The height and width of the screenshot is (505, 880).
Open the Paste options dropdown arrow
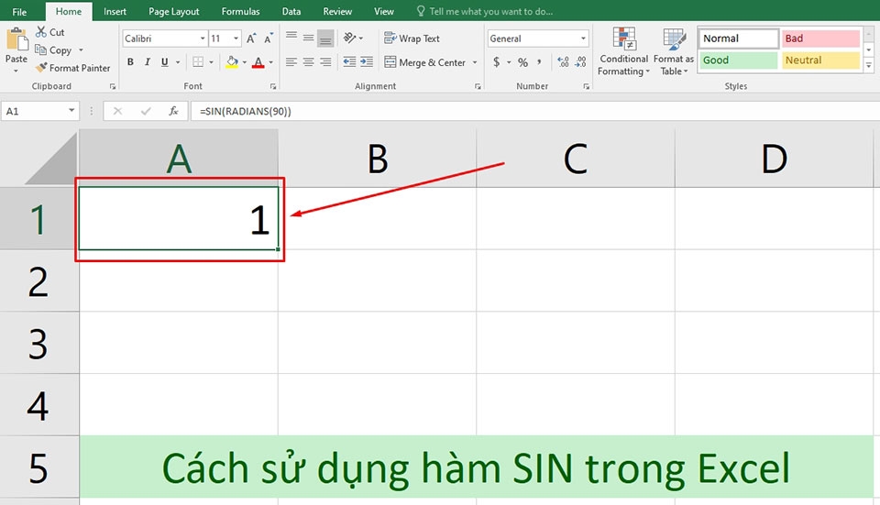pyautogui.click(x=16, y=71)
